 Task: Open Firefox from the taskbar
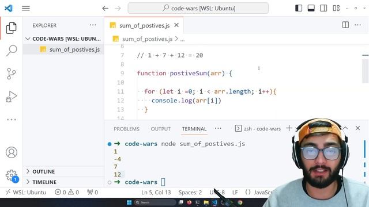189,202
